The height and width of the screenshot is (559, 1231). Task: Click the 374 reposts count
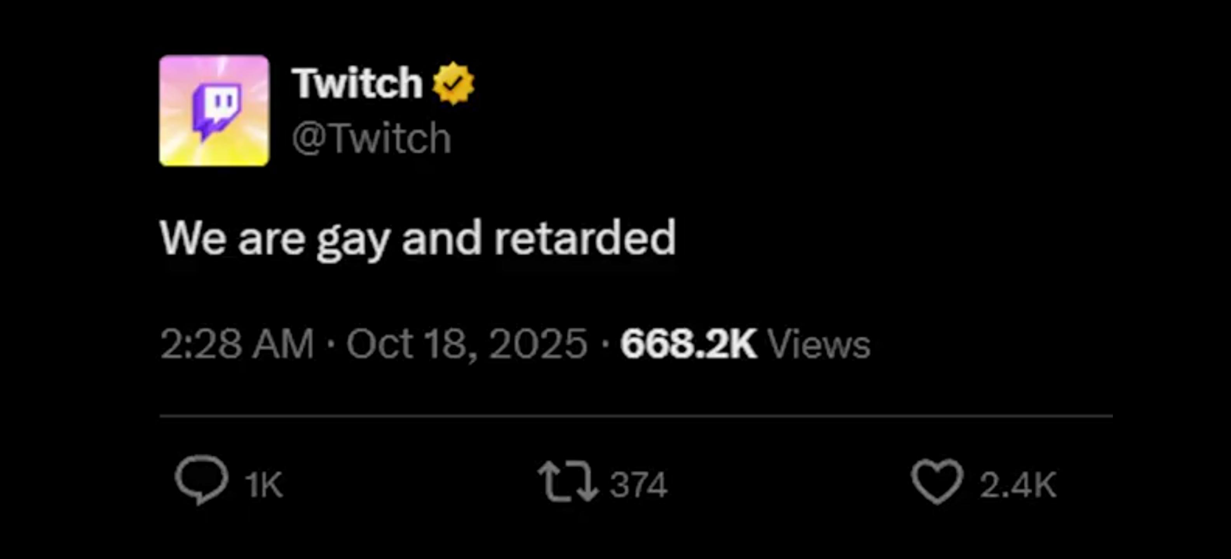tap(638, 485)
